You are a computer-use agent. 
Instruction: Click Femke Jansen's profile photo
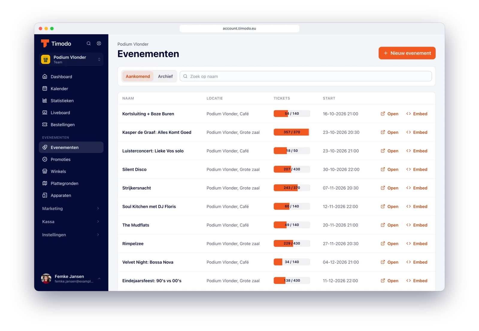[46, 279]
